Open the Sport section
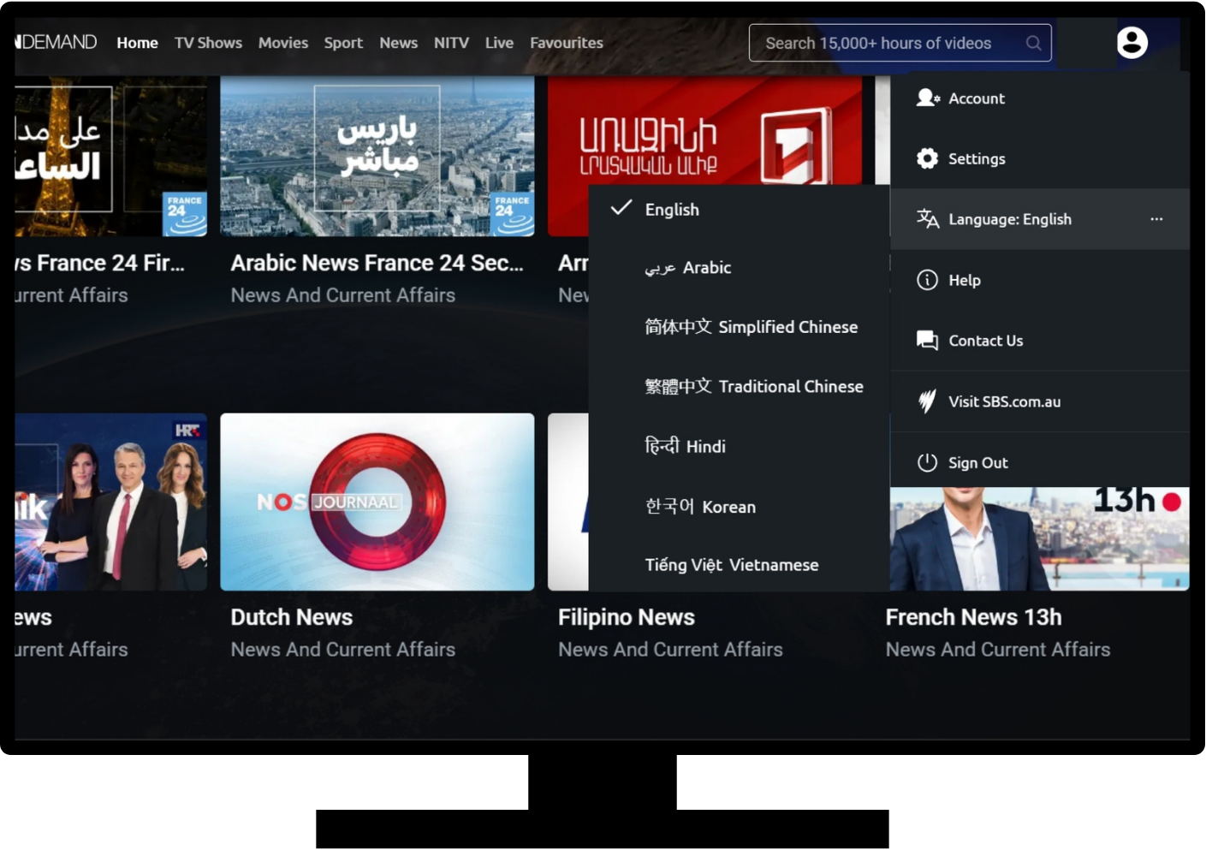Image resolution: width=1206 pixels, height=850 pixels. [x=343, y=43]
